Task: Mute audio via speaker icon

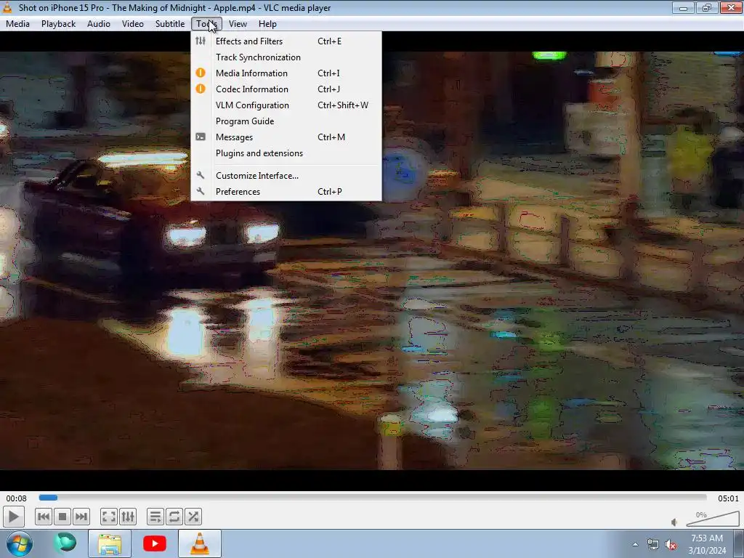Action: (674, 522)
